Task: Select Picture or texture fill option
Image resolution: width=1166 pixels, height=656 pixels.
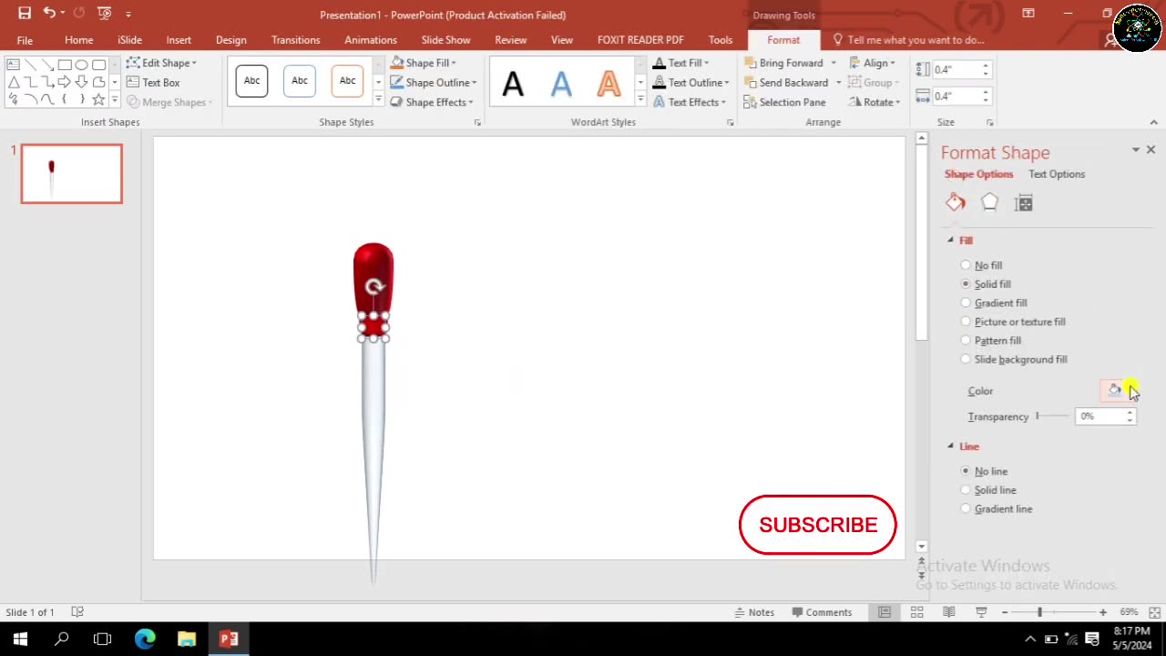Action: (x=966, y=322)
